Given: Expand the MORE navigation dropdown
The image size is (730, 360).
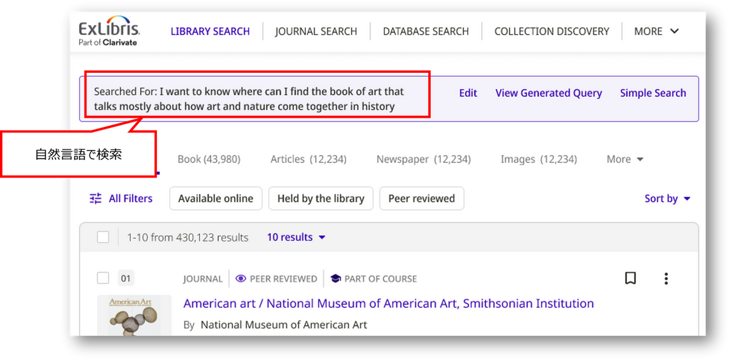Looking at the screenshot, I should (x=656, y=31).
